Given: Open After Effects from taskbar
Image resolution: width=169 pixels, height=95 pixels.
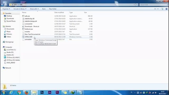Looking at the screenshot, I should [x=50, y=92].
